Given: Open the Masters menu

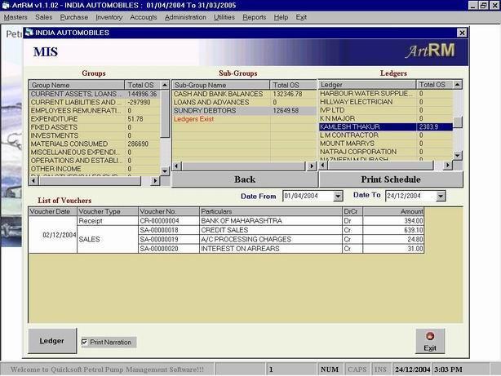Looking at the screenshot, I should [x=16, y=17].
